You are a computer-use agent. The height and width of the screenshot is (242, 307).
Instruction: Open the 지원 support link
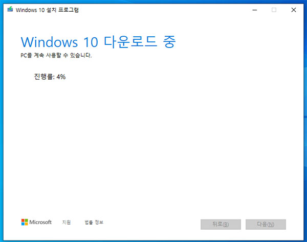pos(67,223)
